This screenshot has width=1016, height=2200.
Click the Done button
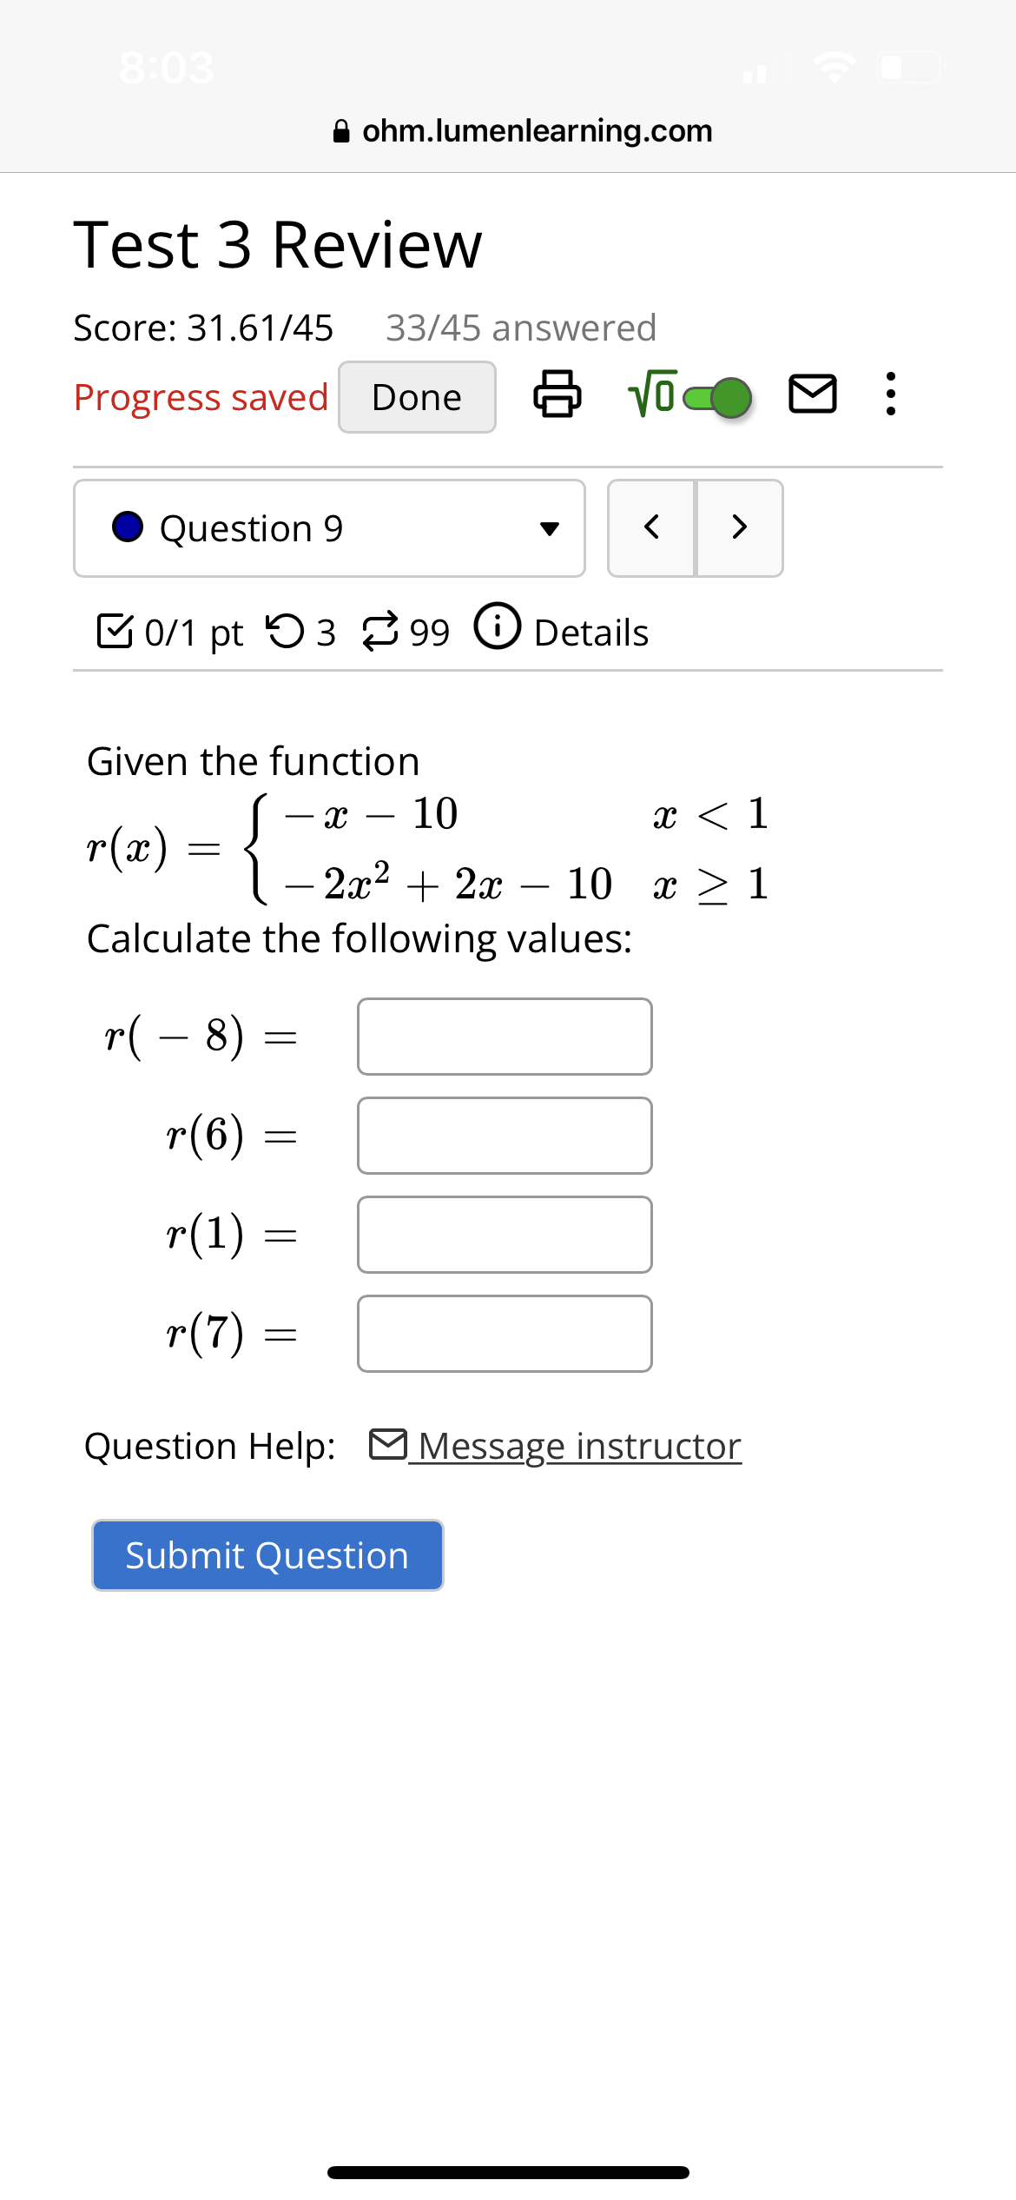click(x=416, y=396)
